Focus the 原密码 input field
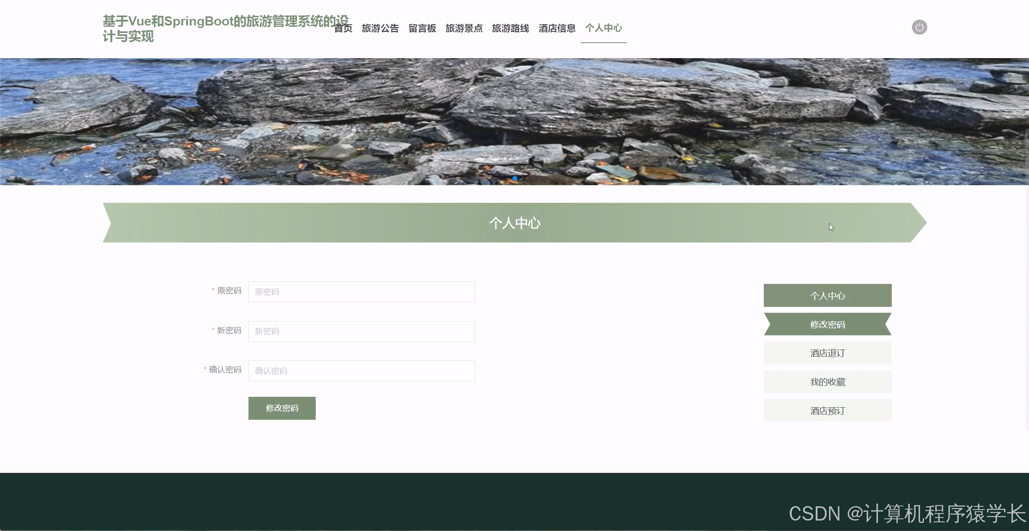Image resolution: width=1029 pixels, height=531 pixels. (x=361, y=292)
